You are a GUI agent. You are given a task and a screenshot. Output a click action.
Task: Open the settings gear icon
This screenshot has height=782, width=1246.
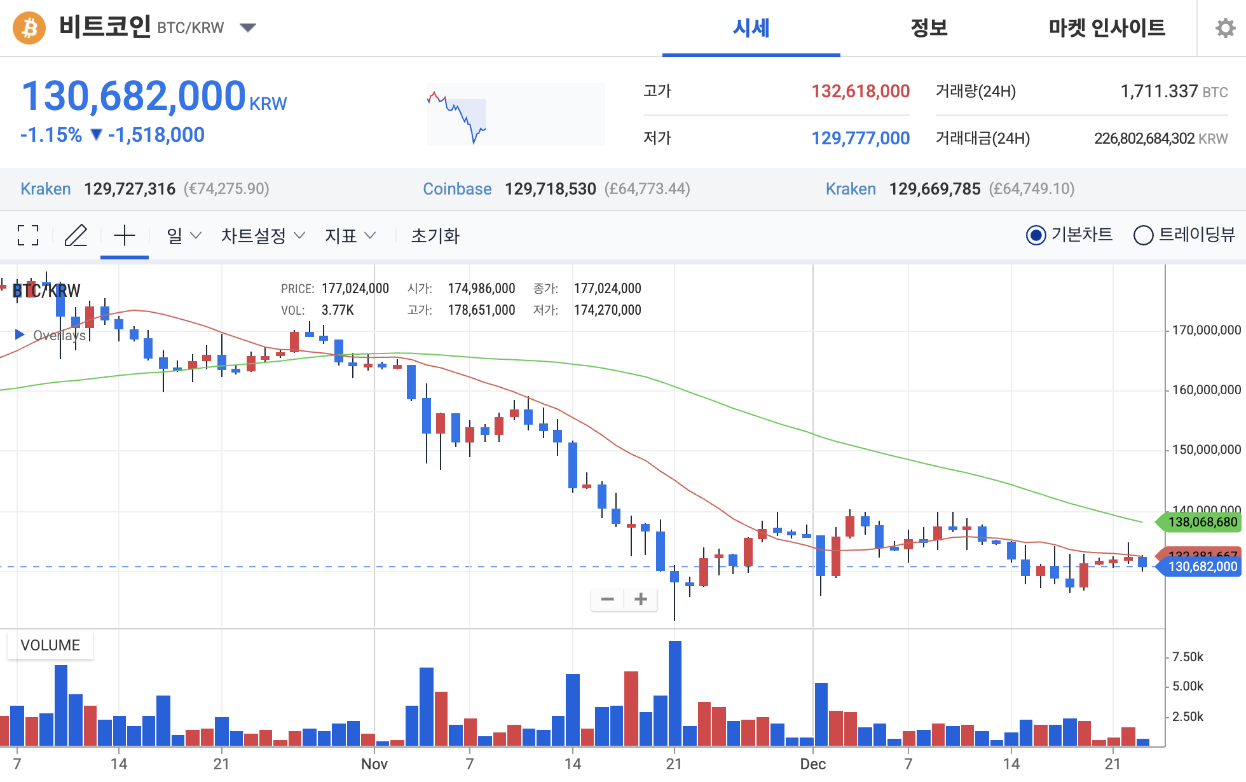(x=1224, y=27)
